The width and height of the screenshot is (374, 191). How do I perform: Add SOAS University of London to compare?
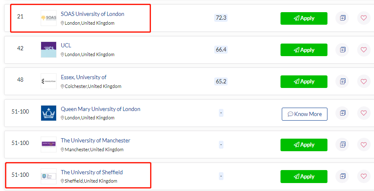tap(342, 18)
